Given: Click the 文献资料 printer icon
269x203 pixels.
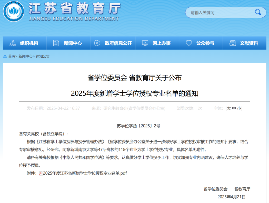Looking at the screenshot, I should point(233,43).
